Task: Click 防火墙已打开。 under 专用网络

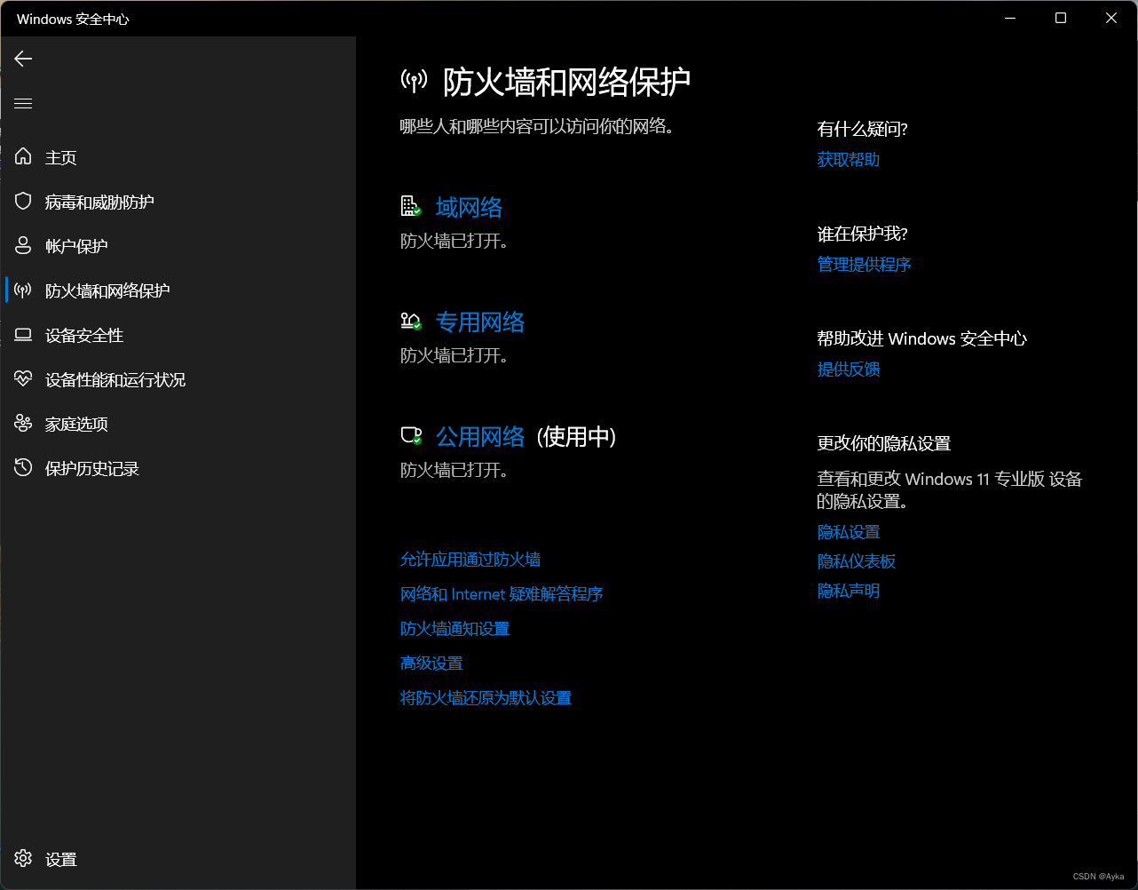Action: coord(454,356)
